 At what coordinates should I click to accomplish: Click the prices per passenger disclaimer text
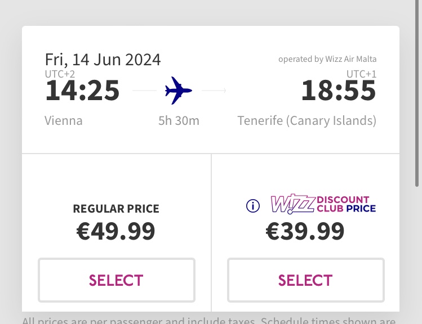[209, 321]
